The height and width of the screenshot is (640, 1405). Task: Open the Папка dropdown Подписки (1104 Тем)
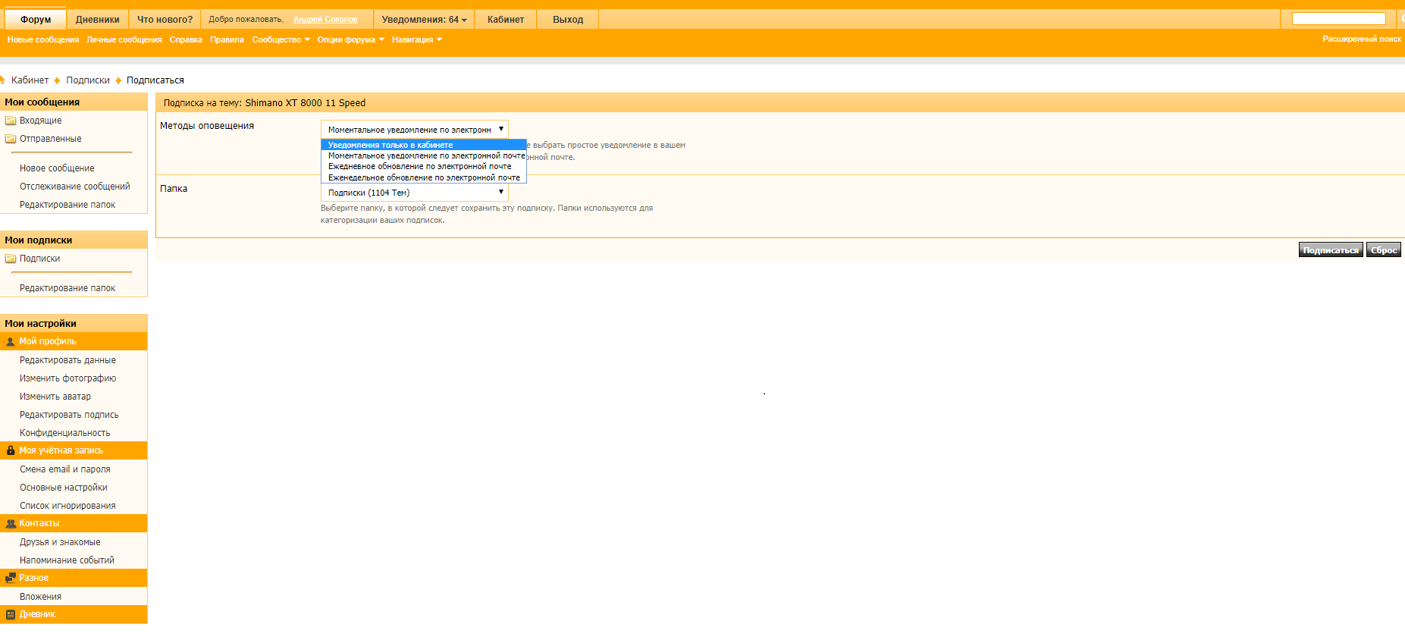pos(414,193)
